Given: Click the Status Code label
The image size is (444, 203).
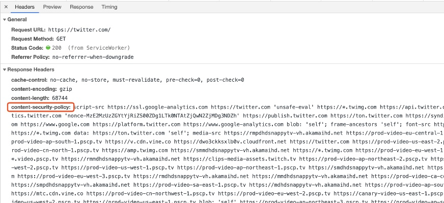Looking at the screenshot, I should (27, 48).
